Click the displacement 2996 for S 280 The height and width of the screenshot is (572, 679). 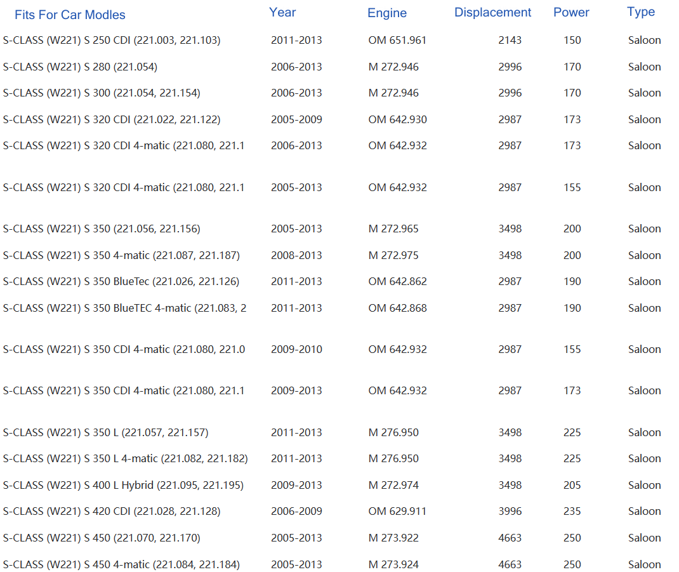(510, 67)
